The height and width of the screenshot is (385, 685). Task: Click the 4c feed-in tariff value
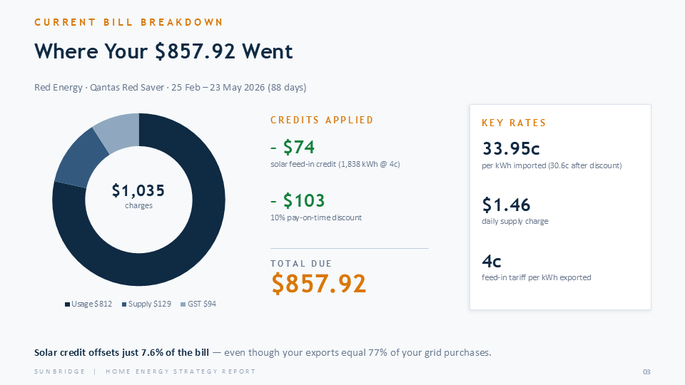pyautogui.click(x=492, y=262)
